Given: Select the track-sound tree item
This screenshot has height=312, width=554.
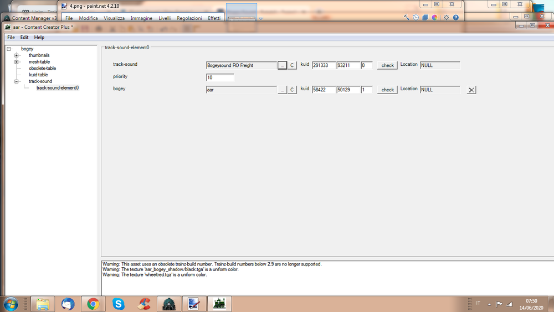Looking at the screenshot, I should pos(40,81).
